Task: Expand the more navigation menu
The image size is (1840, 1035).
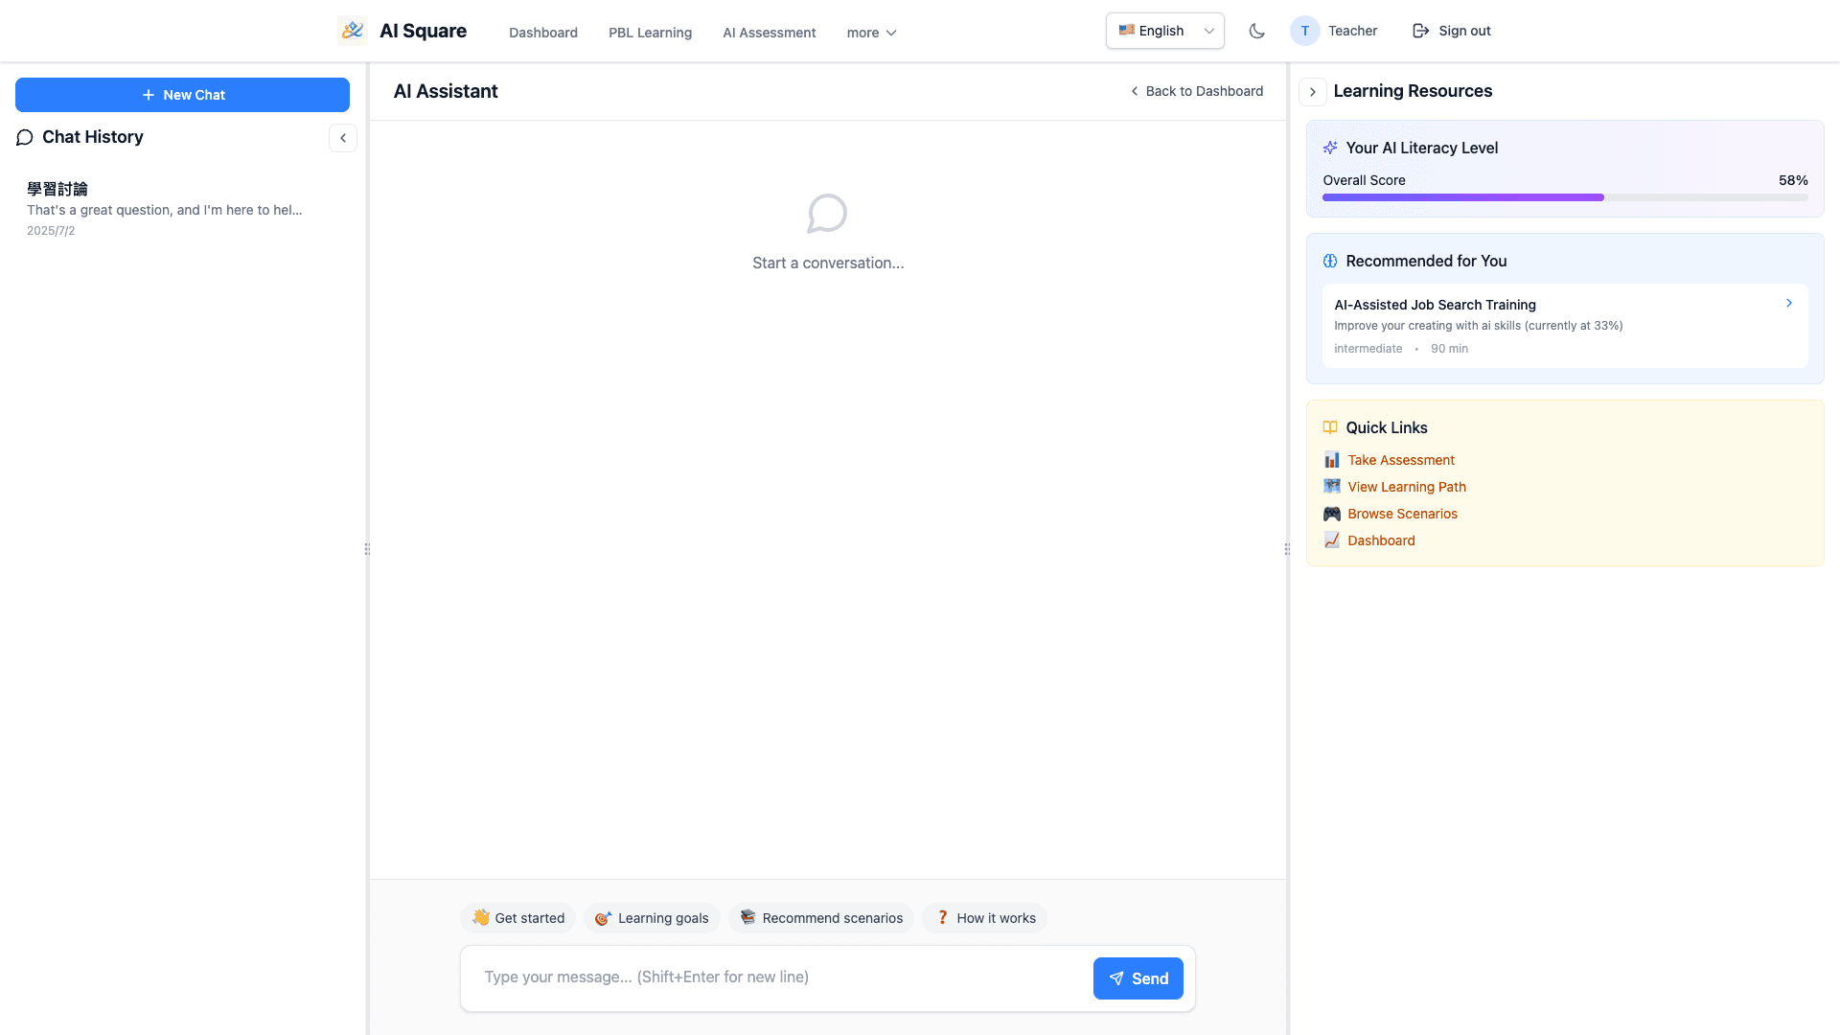Action: coord(871,33)
